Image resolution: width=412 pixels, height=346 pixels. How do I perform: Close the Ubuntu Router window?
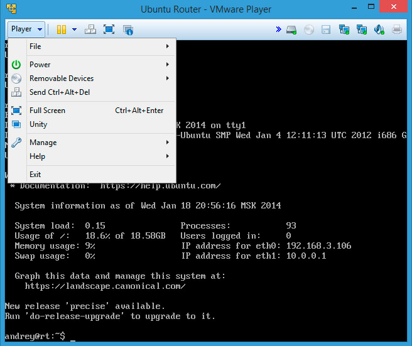[393, 6]
